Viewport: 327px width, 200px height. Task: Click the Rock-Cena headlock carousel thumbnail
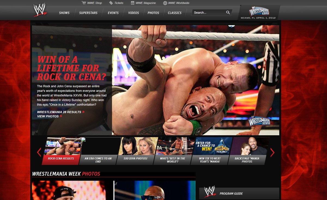[63, 146]
